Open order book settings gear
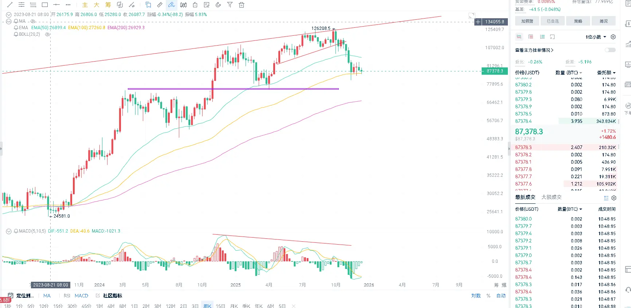631x308 pixels. point(613,37)
